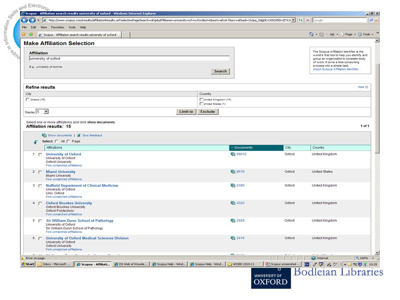
Task: Open the Sir William Dunn School of Pathology link
Action: click(80, 221)
